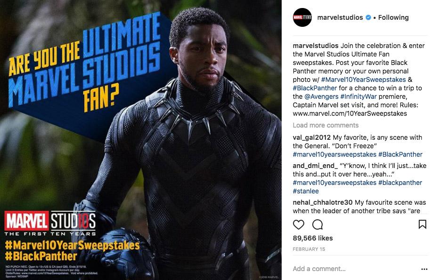439x280 pixels.
Task: Open the three-dot more options menu
Action: coord(424,269)
